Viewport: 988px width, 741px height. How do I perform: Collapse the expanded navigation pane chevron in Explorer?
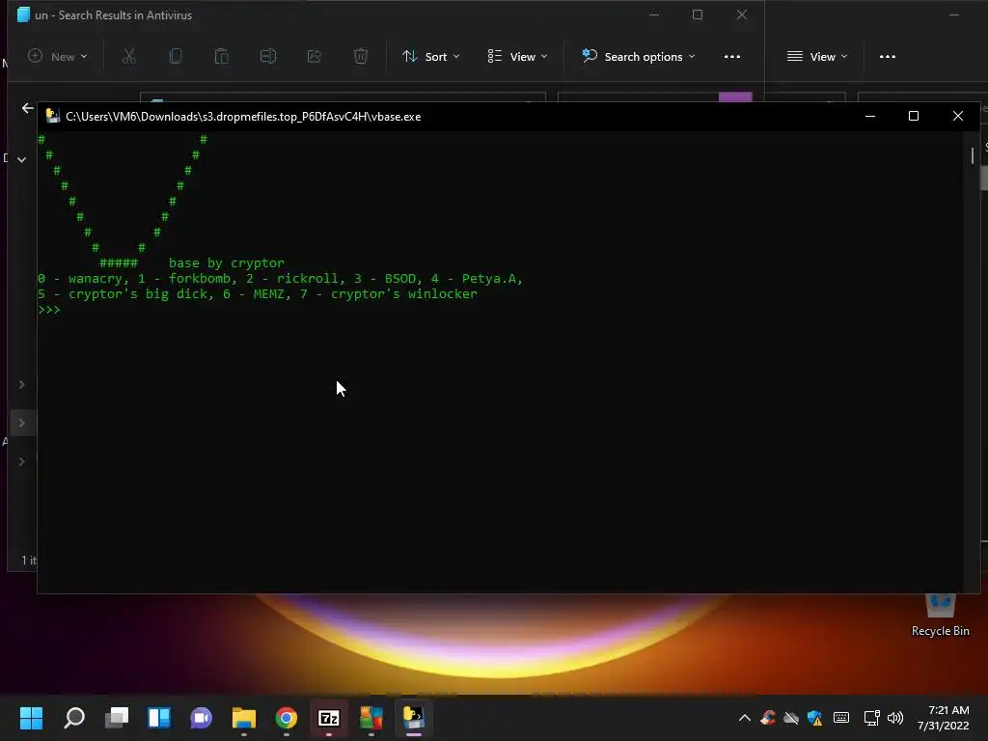pyautogui.click(x=21, y=159)
